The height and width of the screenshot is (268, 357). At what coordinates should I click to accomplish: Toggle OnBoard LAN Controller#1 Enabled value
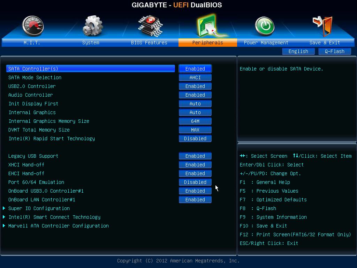pos(195,200)
